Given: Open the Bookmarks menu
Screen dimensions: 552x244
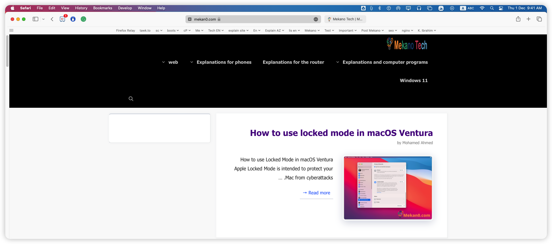Looking at the screenshot, I should [103, 8].
